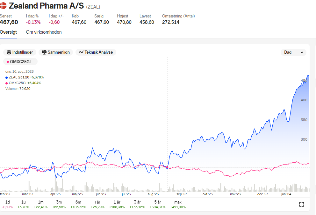Click the apr '23 axis label
The height and width of the screenshot is (215, 316).
pos(55,194)
